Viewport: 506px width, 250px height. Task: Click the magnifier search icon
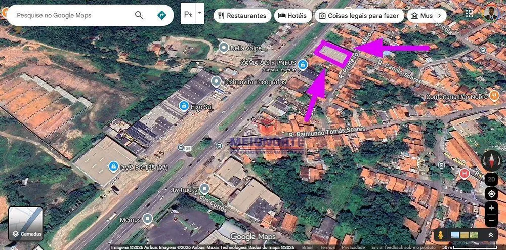pos(139,15)
